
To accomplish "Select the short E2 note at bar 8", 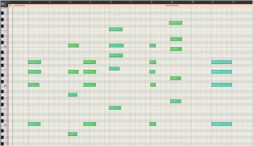I will click(152, 72).
